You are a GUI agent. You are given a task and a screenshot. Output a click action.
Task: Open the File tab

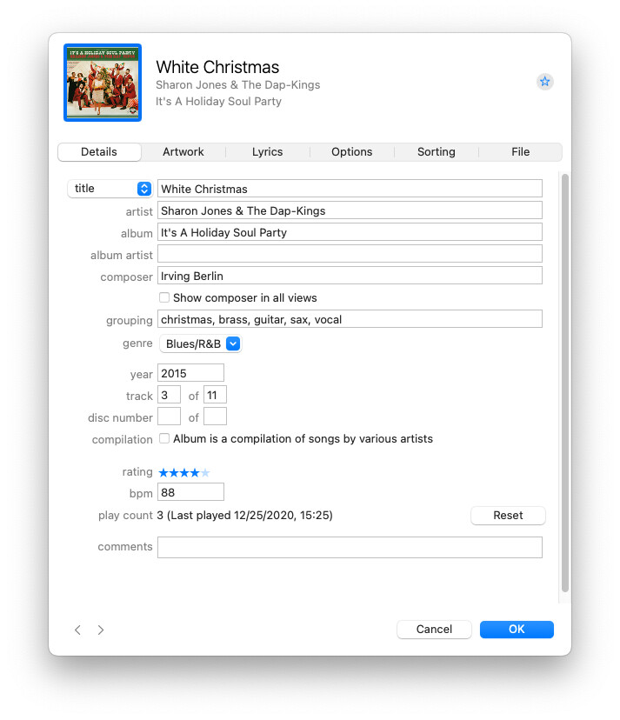(520, 151)
